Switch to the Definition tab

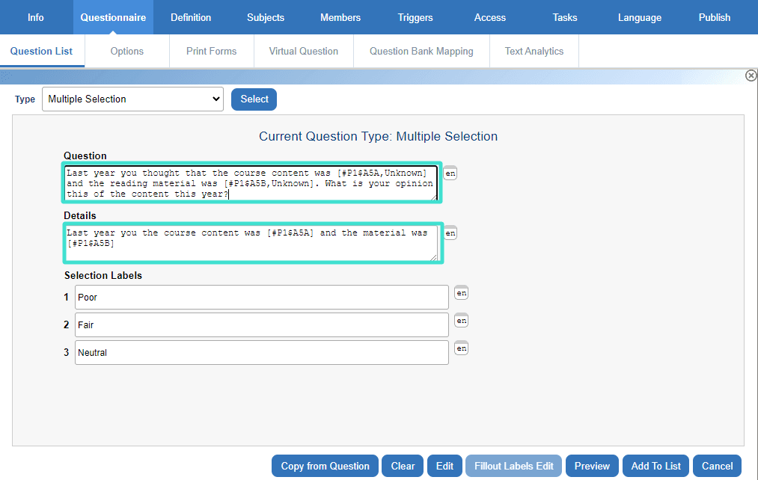click(191, 17)
